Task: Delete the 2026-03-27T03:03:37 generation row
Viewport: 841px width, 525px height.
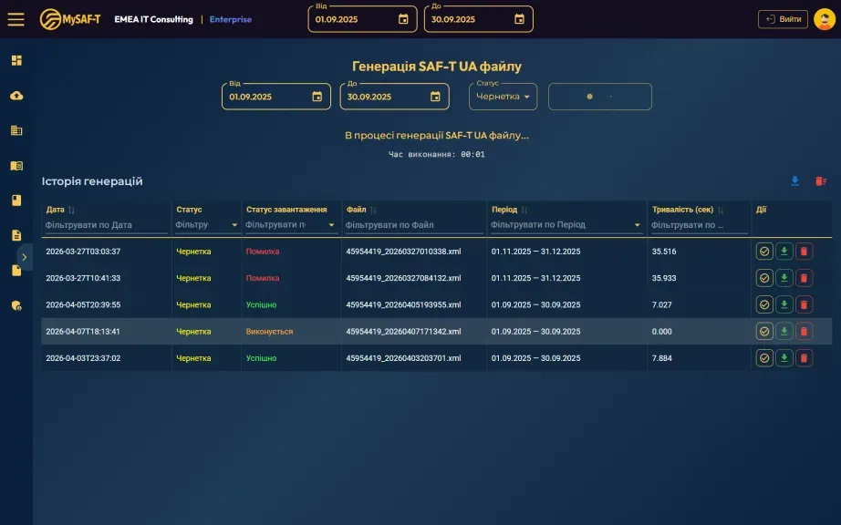Action: [804, 252]
